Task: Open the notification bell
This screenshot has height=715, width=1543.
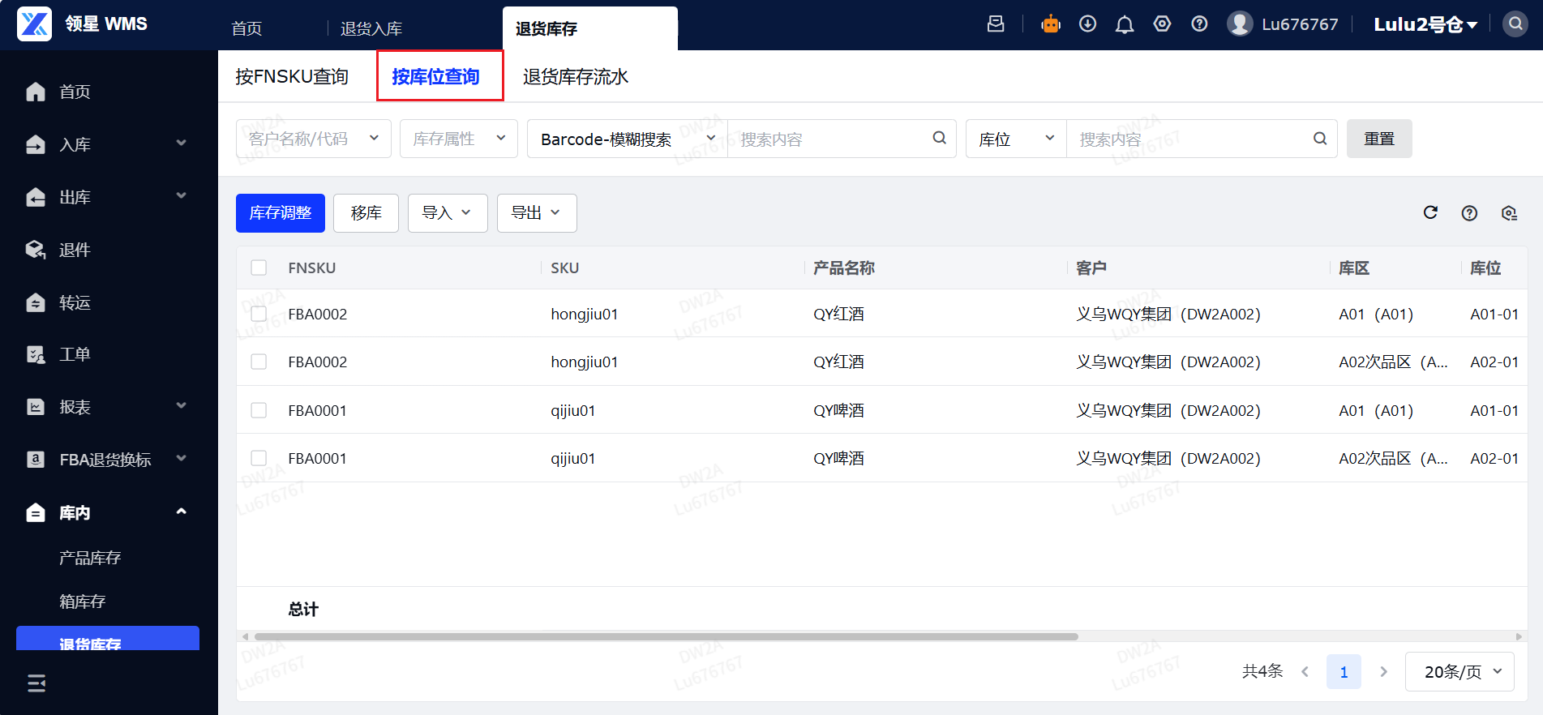Action: click(1125, 24)
